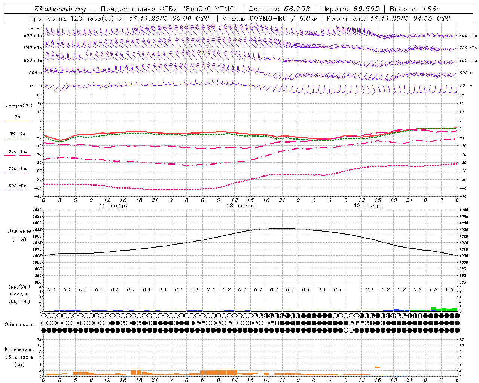Image resolution: width=479 pixels, height=383 pixels.
Task: Select the '1.5' three-hour precipitation value
Action: coord(449,290)
